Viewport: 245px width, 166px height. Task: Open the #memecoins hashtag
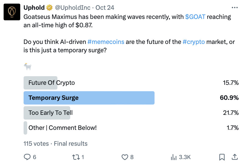(106, 42)
